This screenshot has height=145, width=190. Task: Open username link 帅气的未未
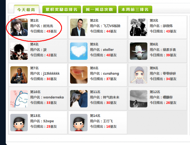[x=111, y=97]
